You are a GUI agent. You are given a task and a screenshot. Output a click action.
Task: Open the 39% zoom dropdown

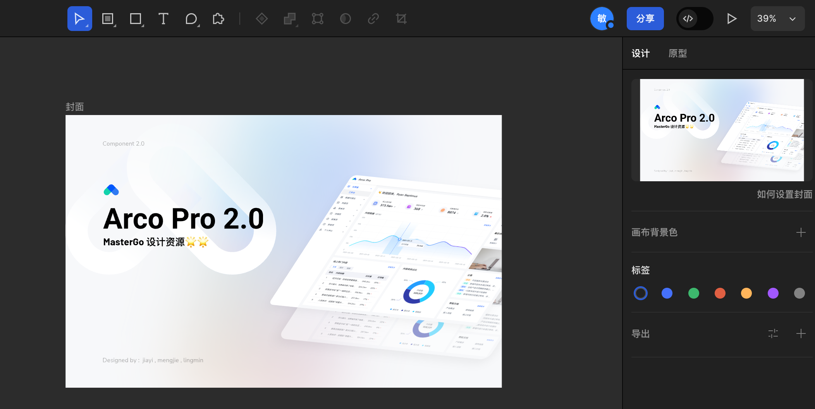pos(777,19)
